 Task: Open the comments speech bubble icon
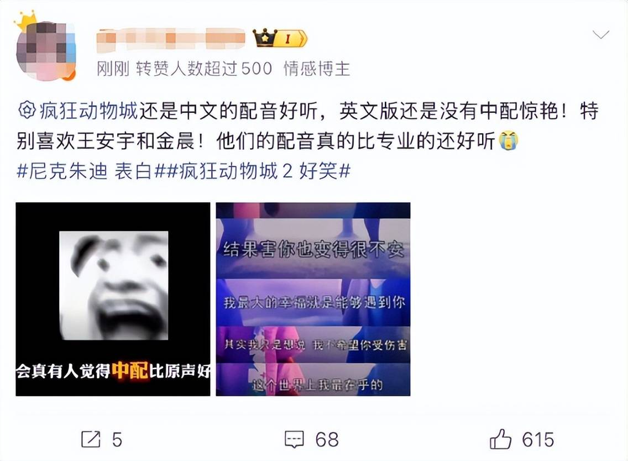[294, 440]
